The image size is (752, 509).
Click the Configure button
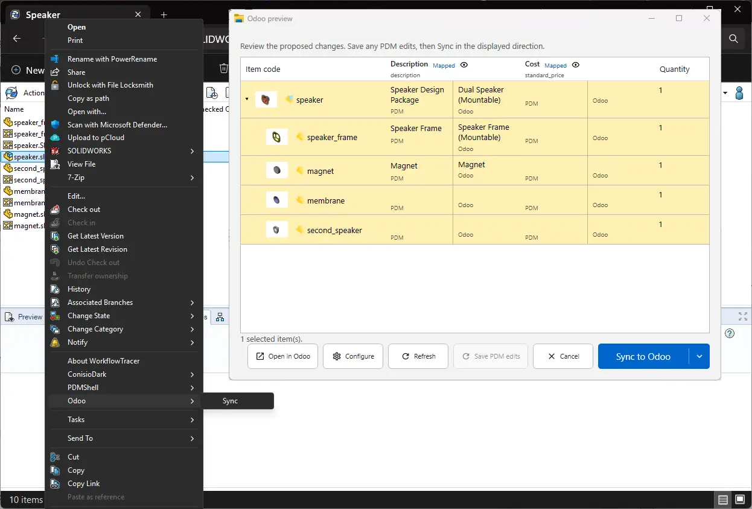(x=353, y=356)
